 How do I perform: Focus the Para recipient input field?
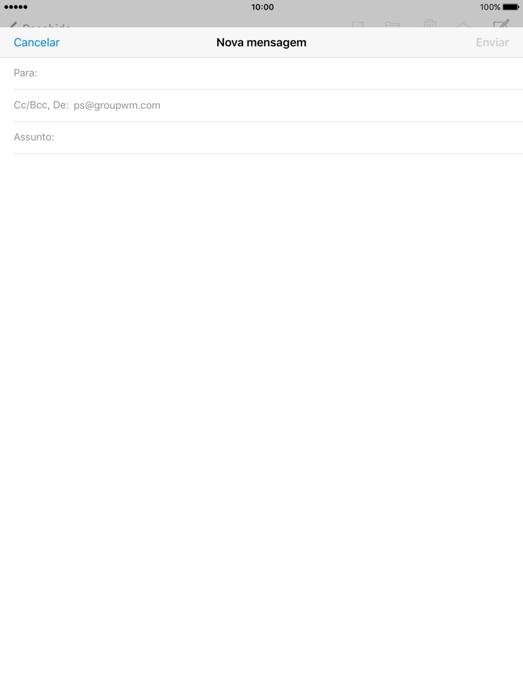coord(268,73)
